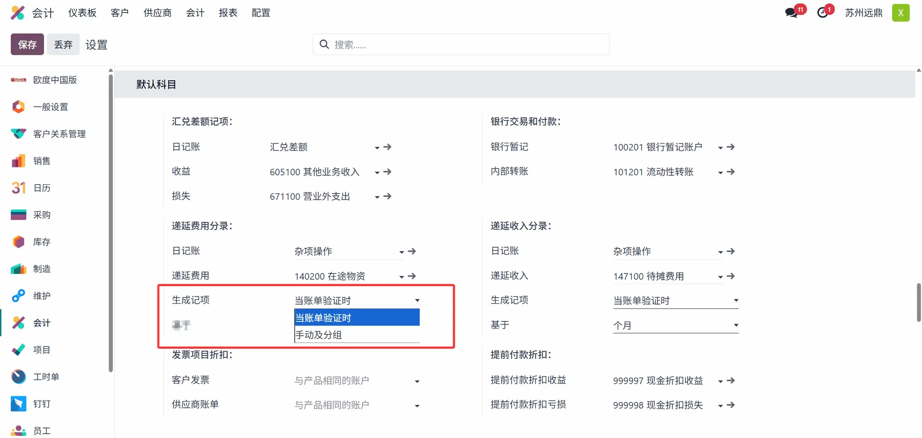Open the 报表 menu in top bar
This screenshot has height=438, width=922.
(228, 13)
